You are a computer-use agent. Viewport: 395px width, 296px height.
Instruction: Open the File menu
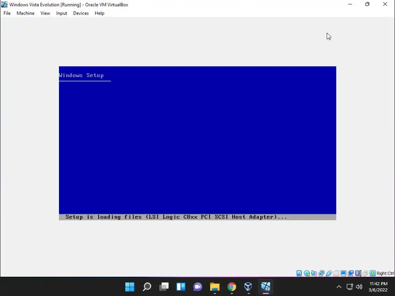tap(7, 13)
